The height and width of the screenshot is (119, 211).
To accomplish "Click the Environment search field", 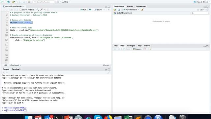I will (199, 13).
